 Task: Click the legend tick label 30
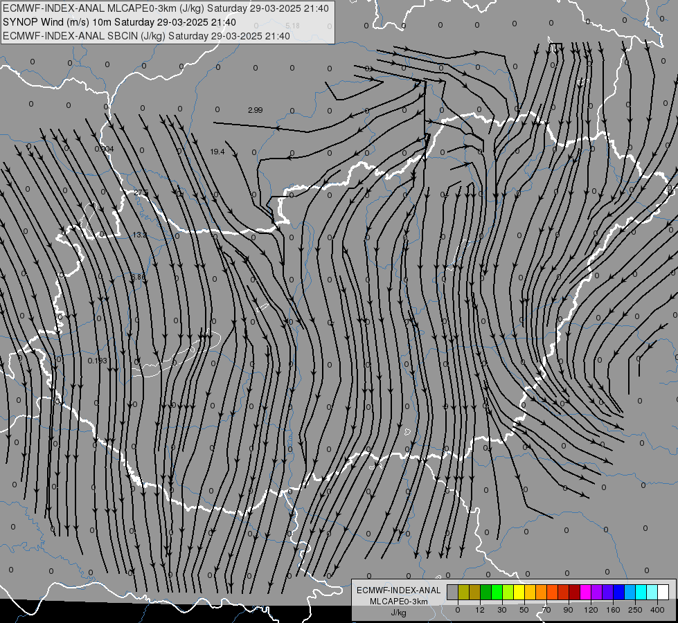(502, 610)
